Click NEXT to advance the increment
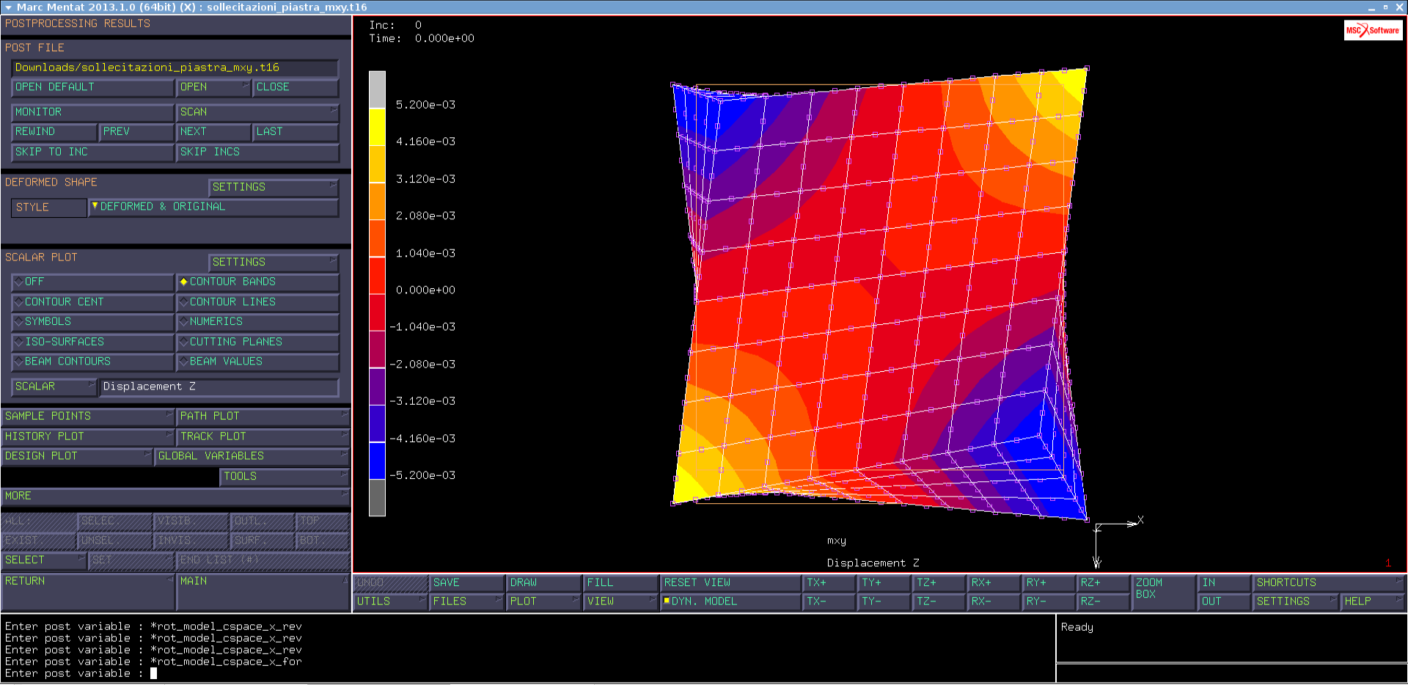 click(213, 131)
